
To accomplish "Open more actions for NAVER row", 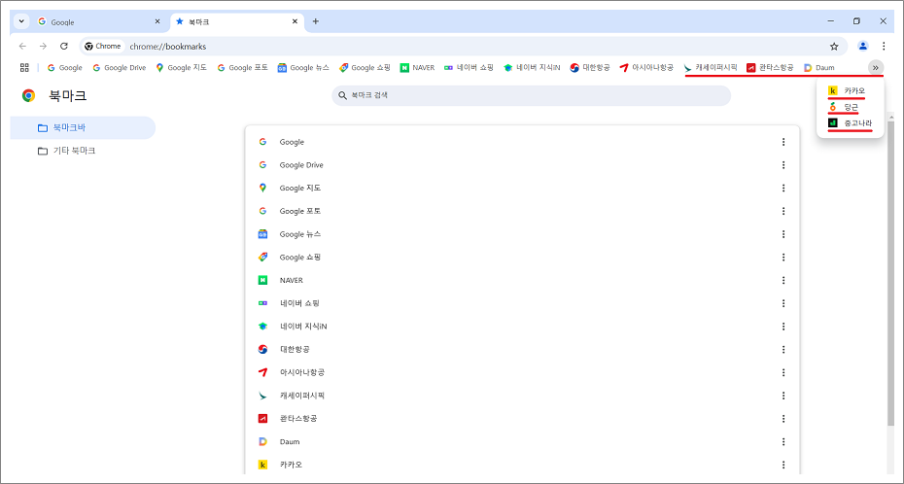I will tap(782, 280).
